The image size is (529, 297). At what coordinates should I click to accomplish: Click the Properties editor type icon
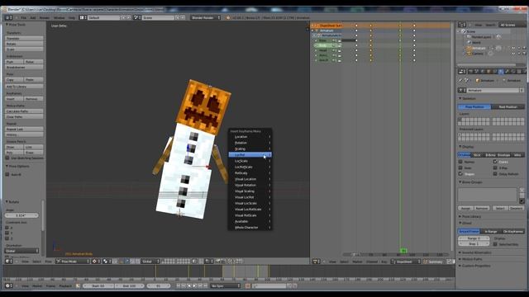tap(461, 72)
